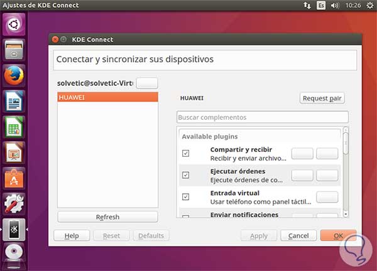Click Available plugins header text

(210, 137)
